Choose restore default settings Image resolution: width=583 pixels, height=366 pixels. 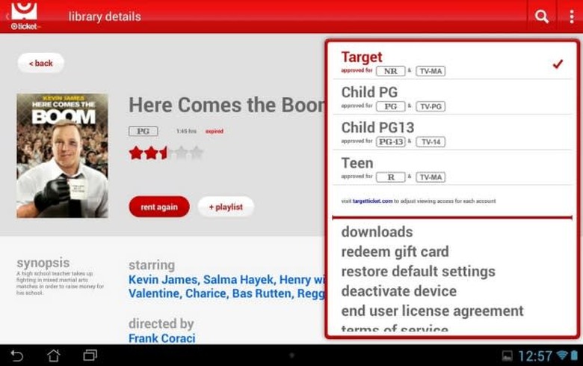pos(418,271)
